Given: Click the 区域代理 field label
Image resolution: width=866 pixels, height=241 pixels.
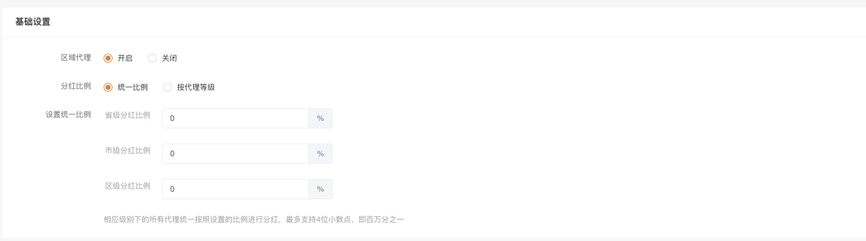Looking at the screenshot, I should (x=76, y=58).
